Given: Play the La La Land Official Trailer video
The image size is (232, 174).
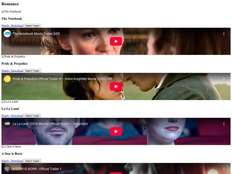Looking at the screenshot, I should (116, 131).
